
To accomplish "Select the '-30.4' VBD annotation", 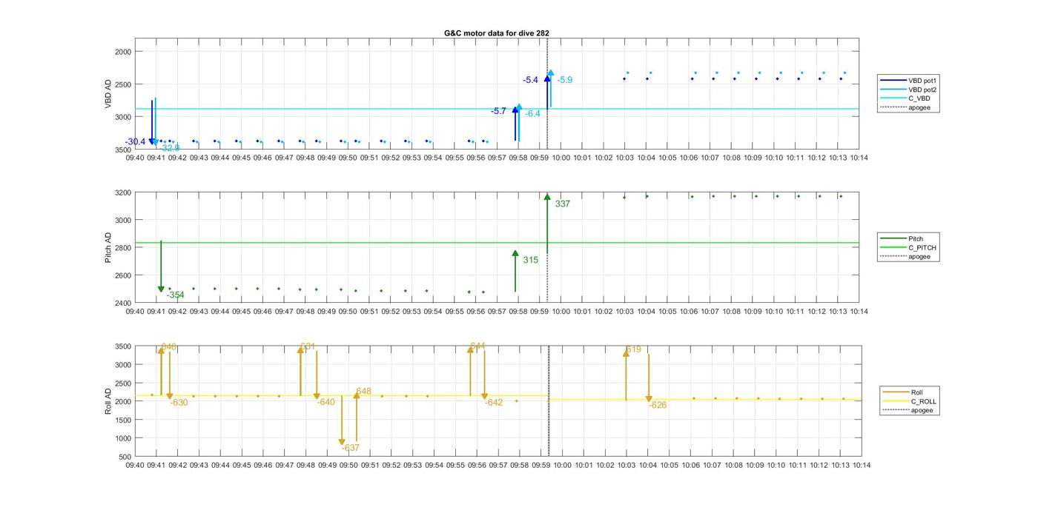I will 136,142.
